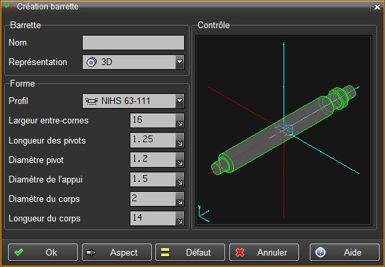
Task: Cancel with the Annuler button
Action: click(264, 252)
